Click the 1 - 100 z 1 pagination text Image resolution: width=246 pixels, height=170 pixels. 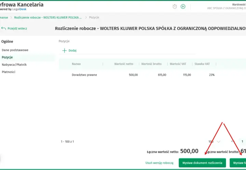67,141
